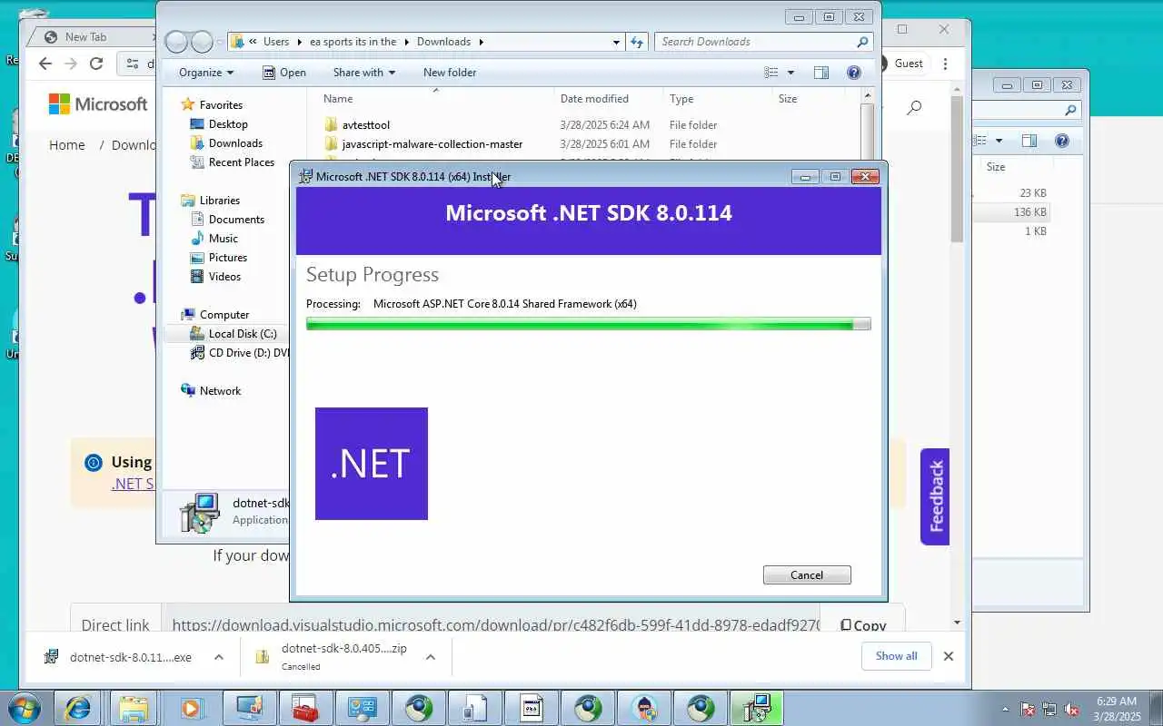Go forward in the Explorer Downloads window

[x=202, y=42]
